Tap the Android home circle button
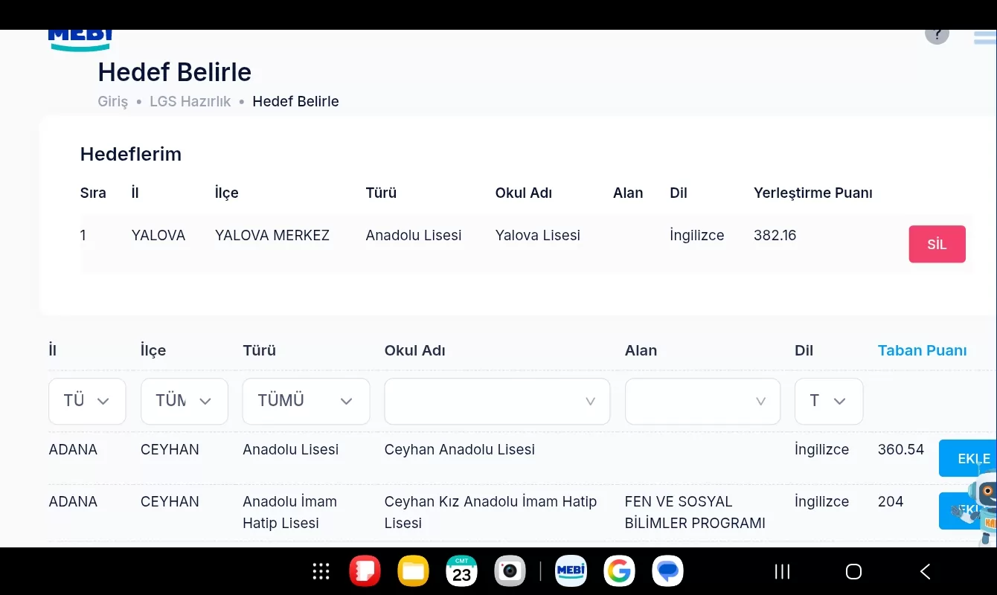This screenshot has width=997, height=595. coord(853,571)
